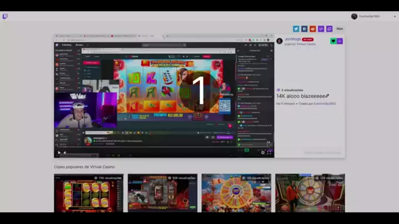
Task: Share clip on Twitter
Action: 296,29
